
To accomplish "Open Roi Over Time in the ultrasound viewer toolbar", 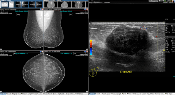I will (159, 94).
